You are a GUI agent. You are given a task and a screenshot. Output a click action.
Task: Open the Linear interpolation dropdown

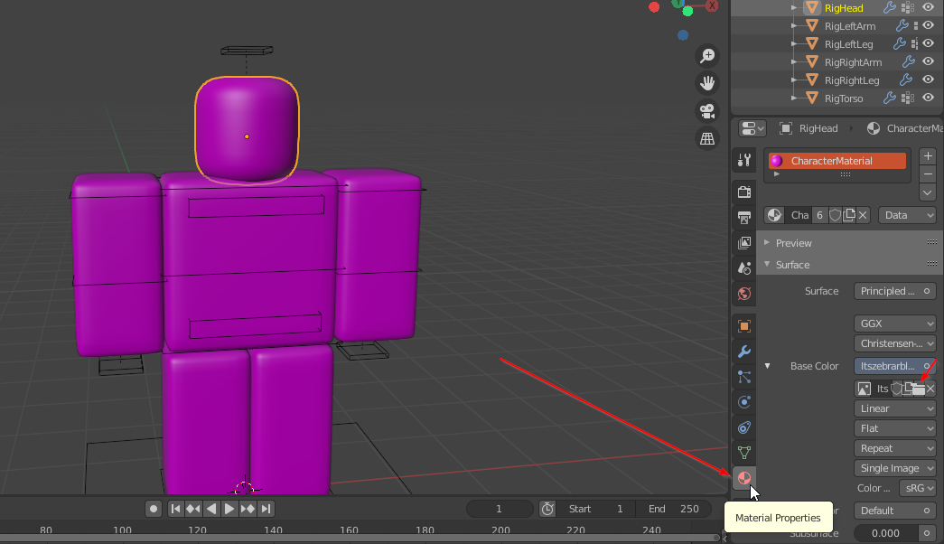tap(894, 408)
